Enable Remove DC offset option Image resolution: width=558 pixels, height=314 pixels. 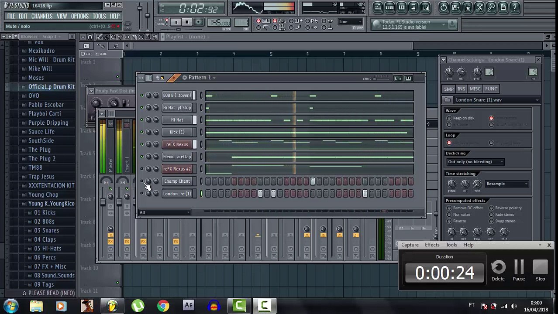point(449,208)
